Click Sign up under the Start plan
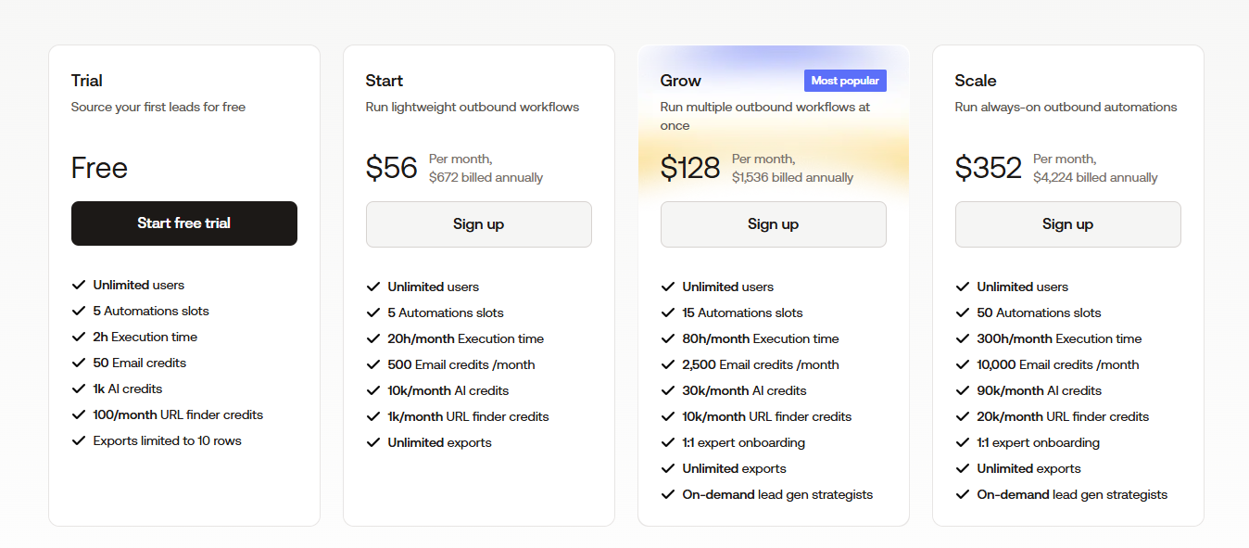 pos(478,223)
